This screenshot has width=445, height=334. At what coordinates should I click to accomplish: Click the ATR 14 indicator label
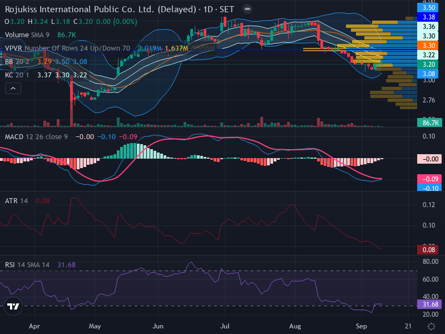pos(16,201)
